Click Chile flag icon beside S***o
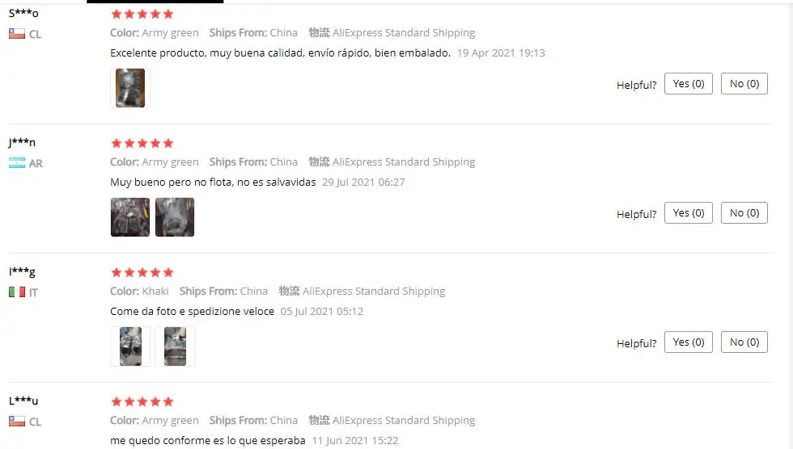This screenshot has width=793, height=449. click(17, 34)
